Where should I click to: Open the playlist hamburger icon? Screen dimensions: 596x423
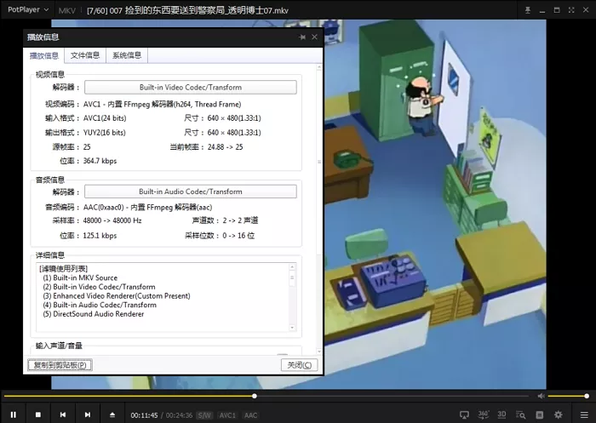tap(583, 414)
